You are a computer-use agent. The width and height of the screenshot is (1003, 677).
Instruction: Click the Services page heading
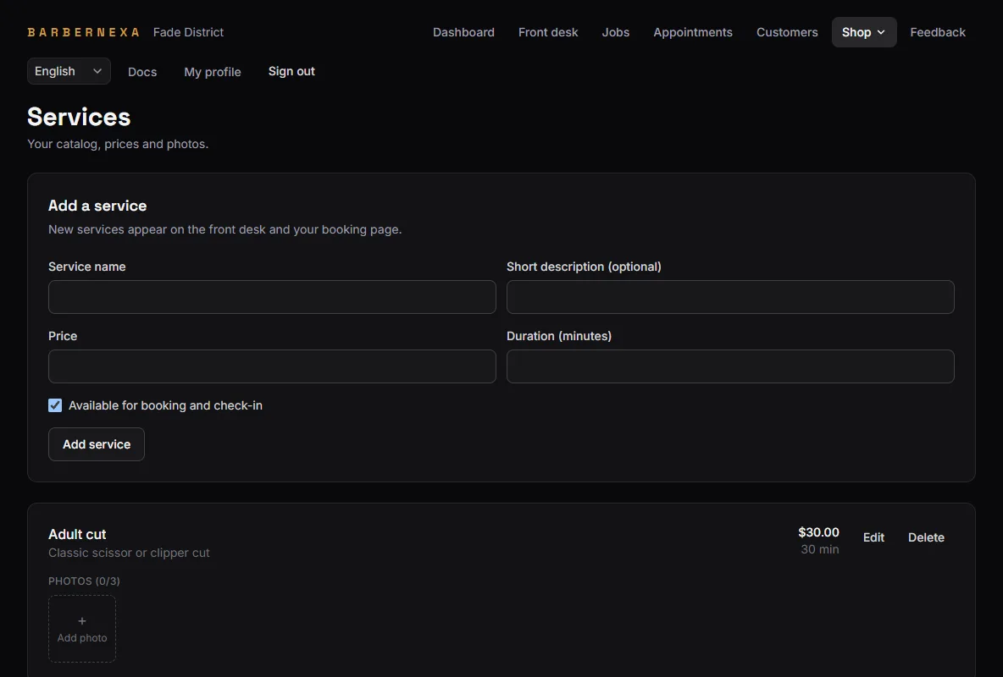[x=79, y=117]
